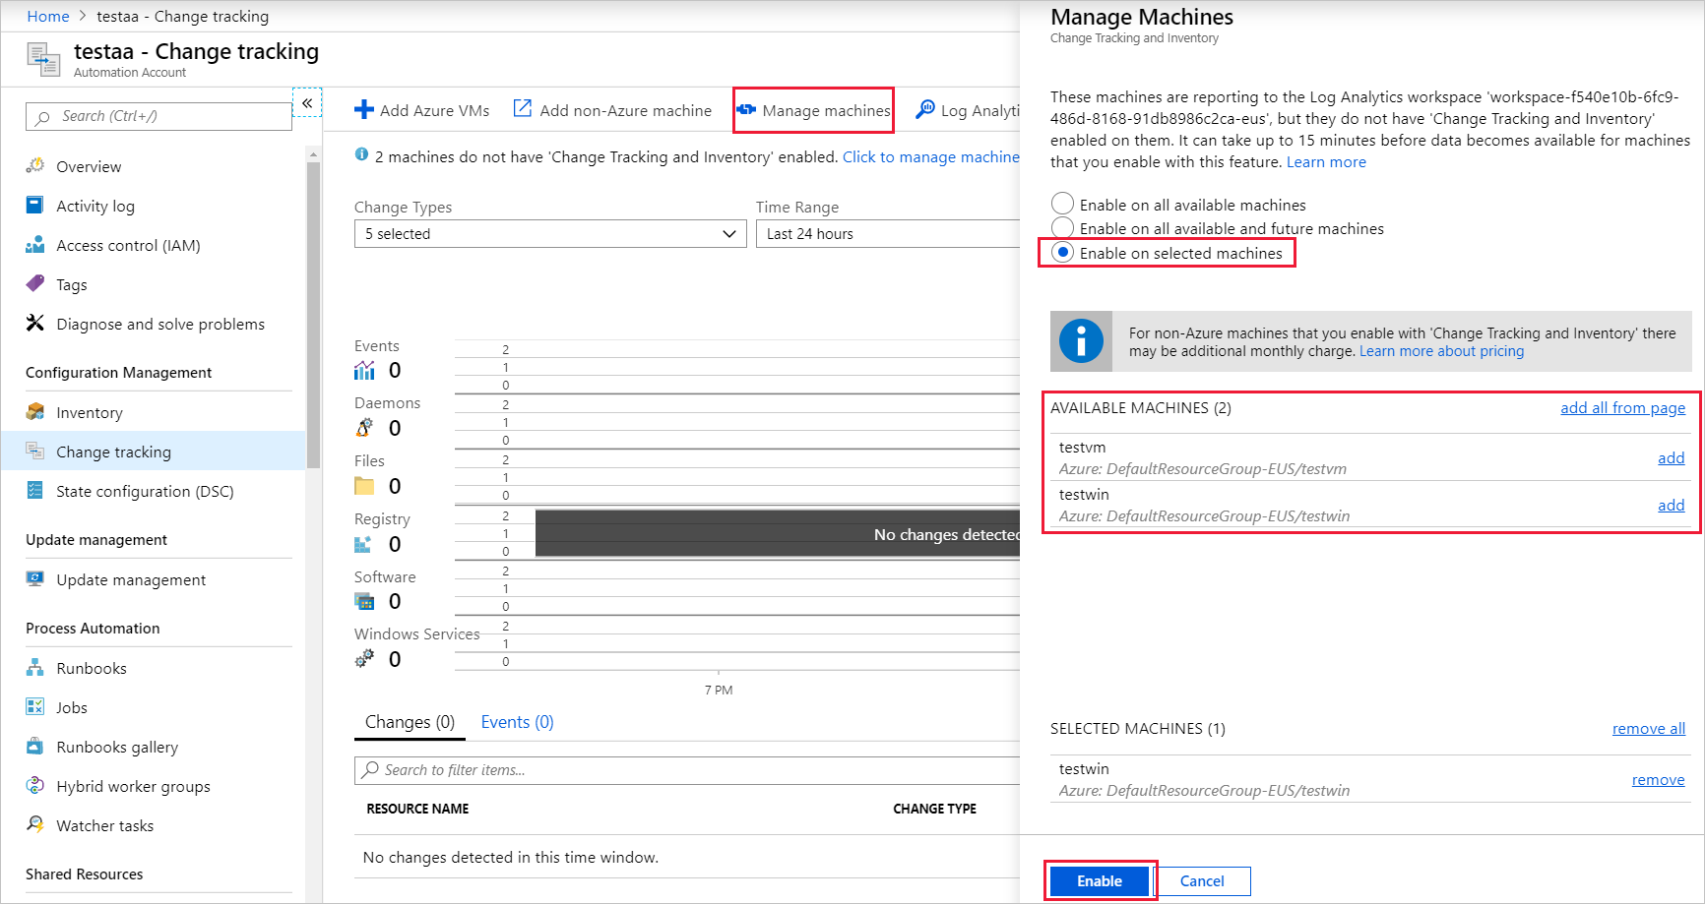Click the Learn more link
Screen dimensions: 1706x904
click(x=1326, y=161)
